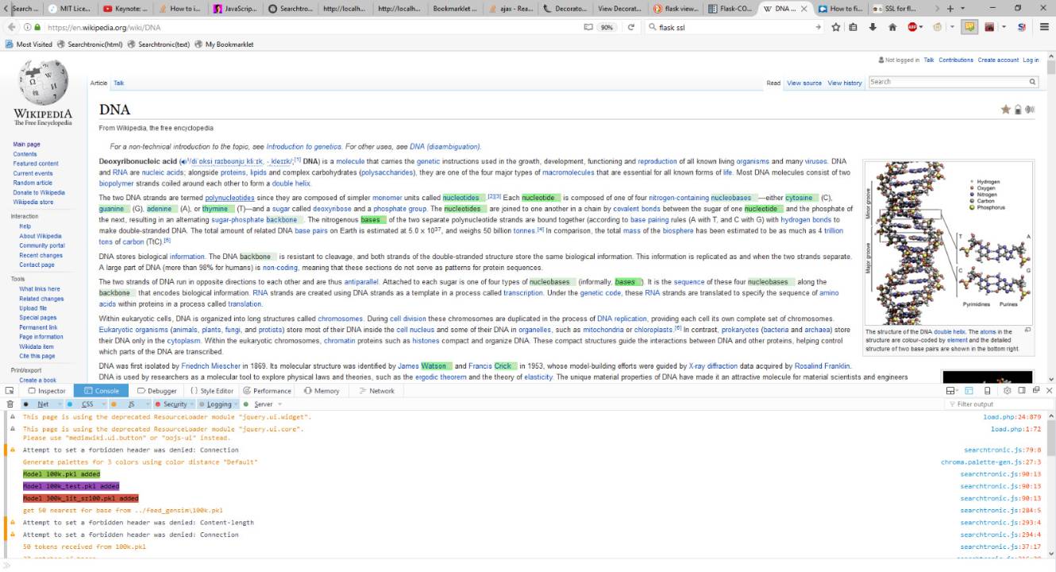Switch to the Debugger devtools tab
This screenshot has width=1056, height=572.
point(157,391)
